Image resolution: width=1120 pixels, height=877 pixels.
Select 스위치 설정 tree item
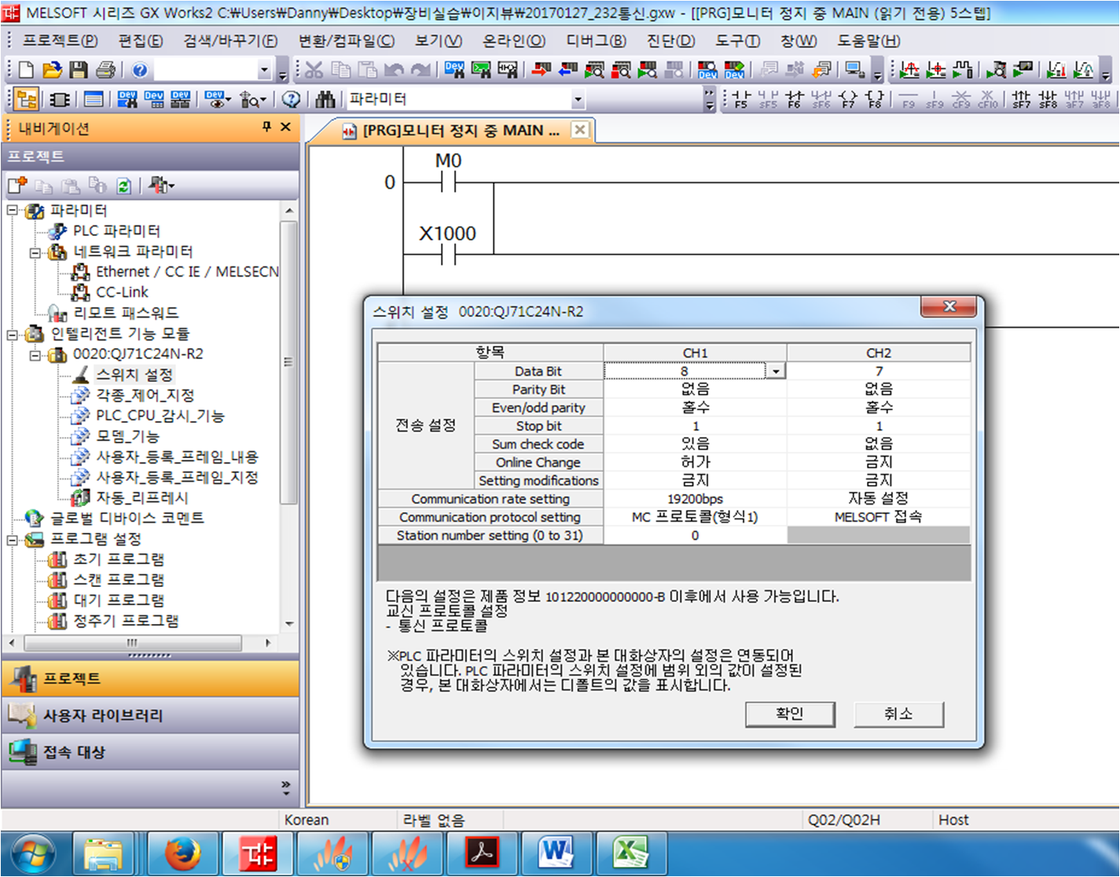pyautogui.click(x=134, y=375)
